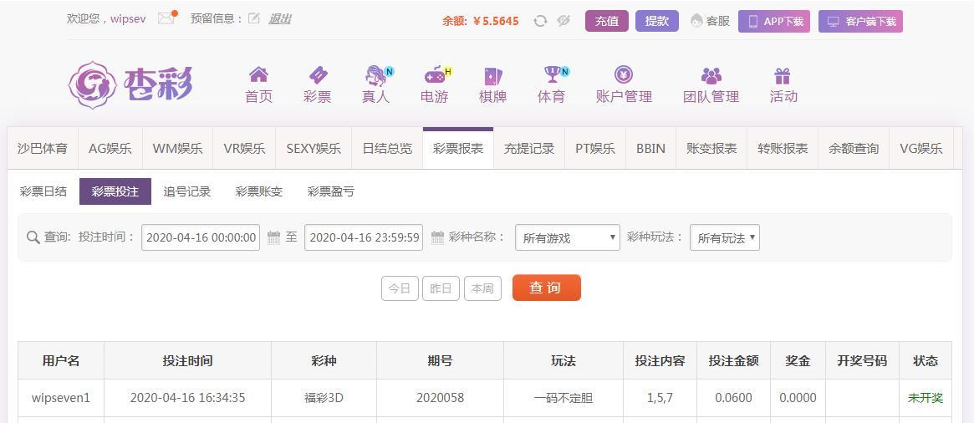Switch to 转账报表 tab

pos(783,149)
